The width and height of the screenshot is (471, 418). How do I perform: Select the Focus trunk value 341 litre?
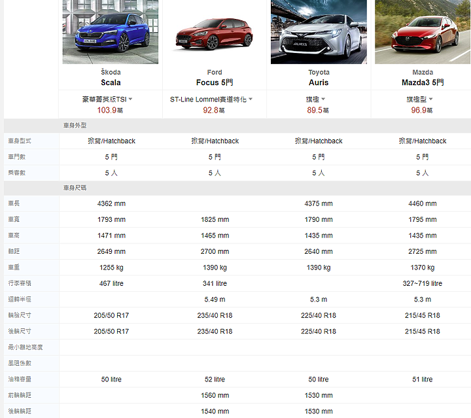click(215, 283)
